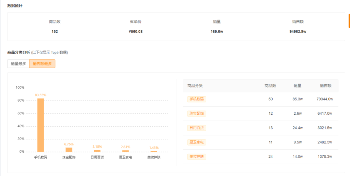Click the orange scrollbar handle at right edge
This screenshot has height=176, width=350.
click(349, 21)
